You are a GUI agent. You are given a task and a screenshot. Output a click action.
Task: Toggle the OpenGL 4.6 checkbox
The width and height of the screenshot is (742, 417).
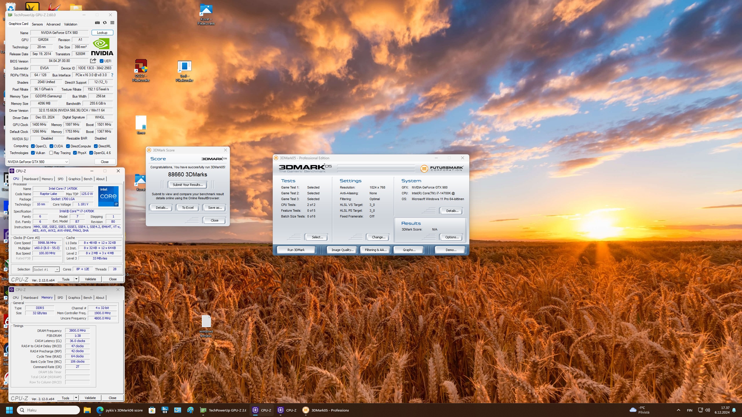point(91,153)
